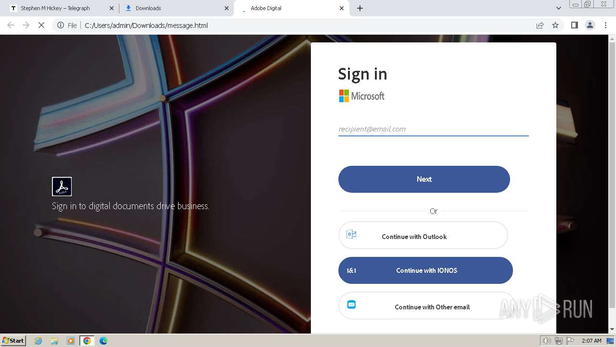Open Internet Explorer from the taskbar
The image size is (616, 347).
(x=38, y=341)
